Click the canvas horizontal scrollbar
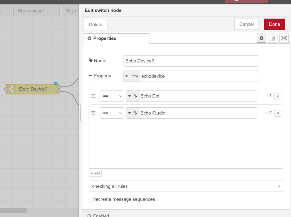The width and height of the screenshot is (291, 217). point(13,210)
